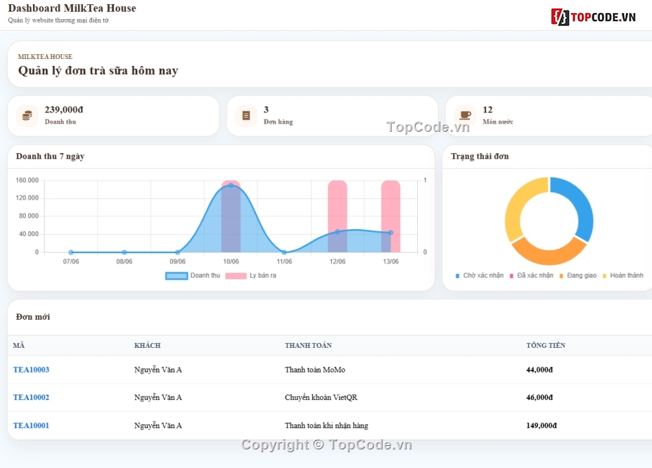
Task: Click the revenue coins icon
Action: pos(27,115)
